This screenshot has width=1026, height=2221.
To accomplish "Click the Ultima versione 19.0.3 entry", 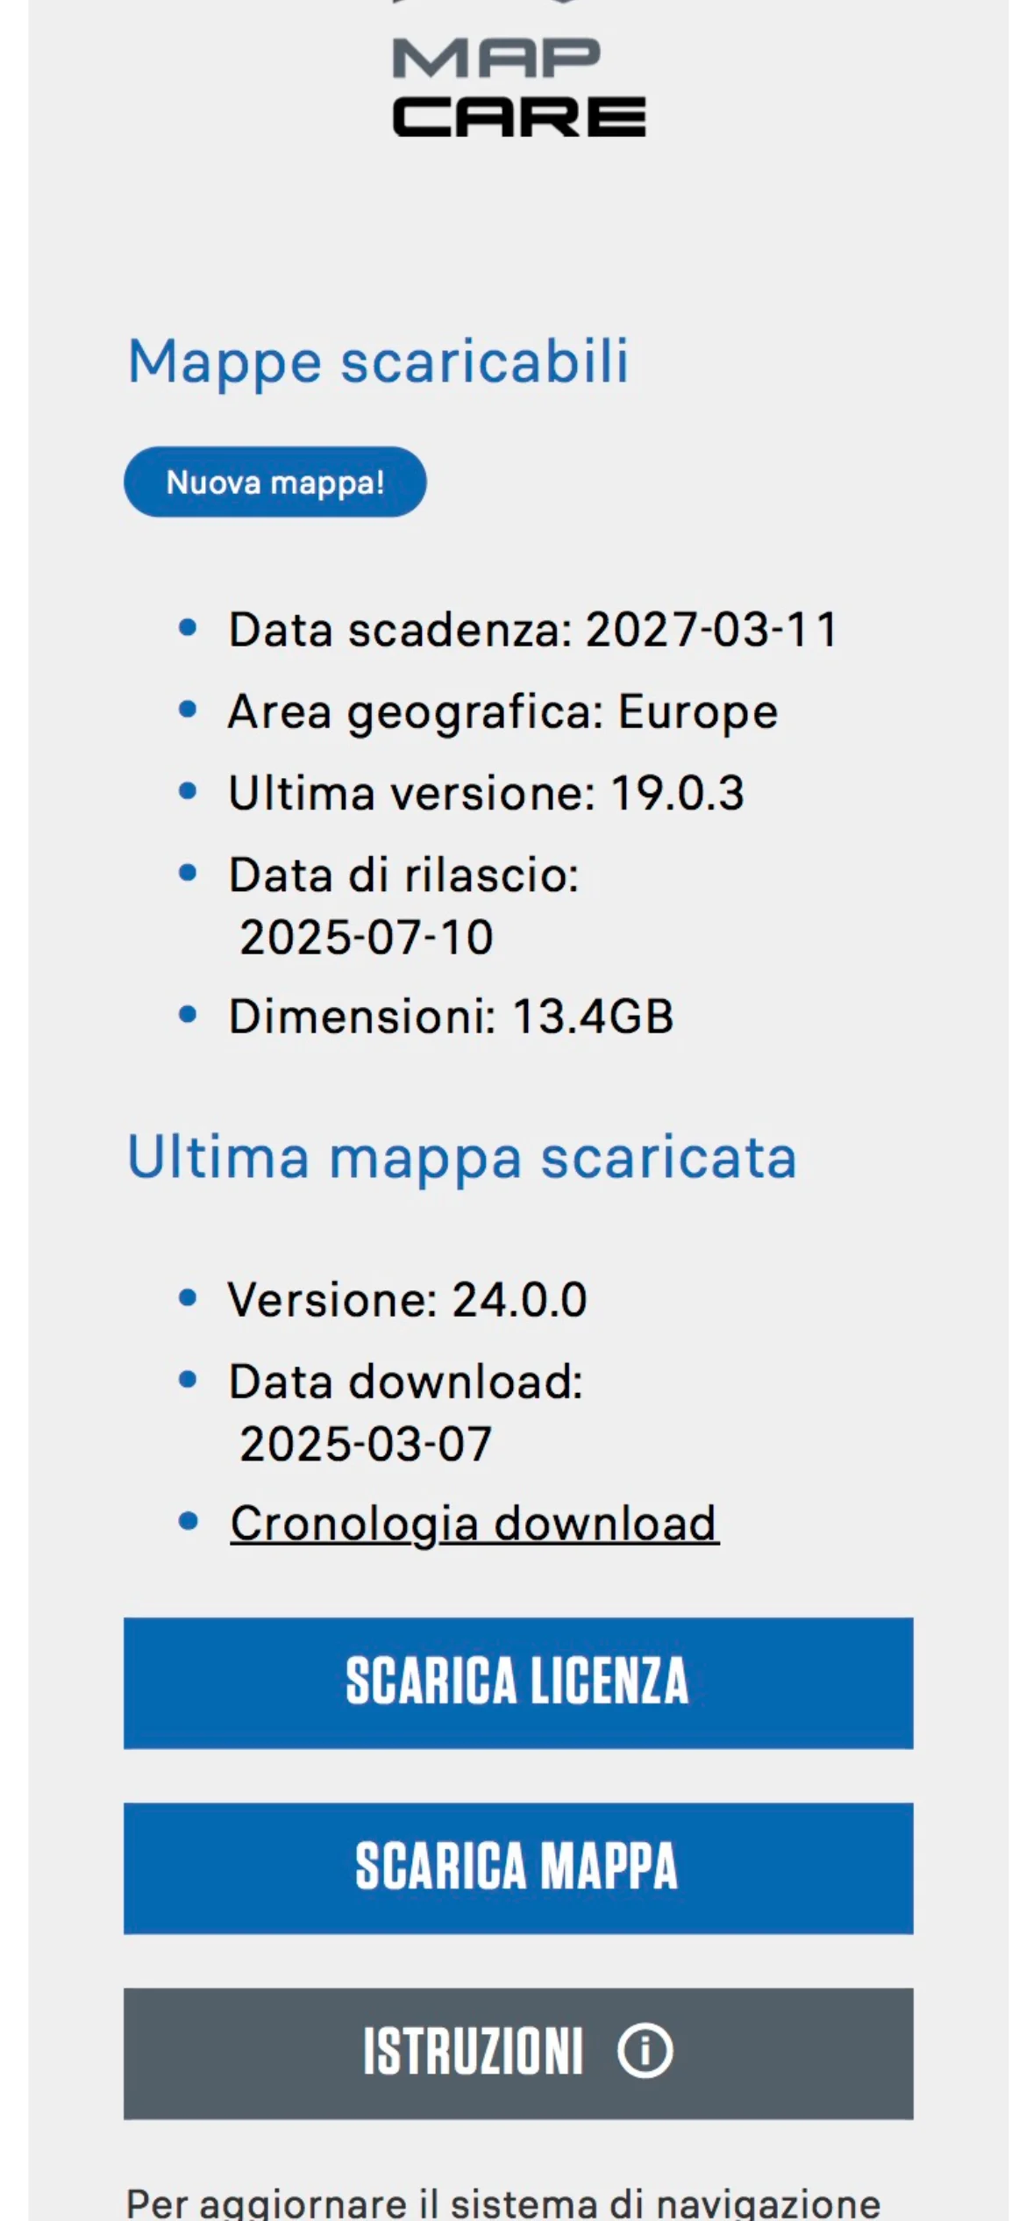I will [487, 793].
